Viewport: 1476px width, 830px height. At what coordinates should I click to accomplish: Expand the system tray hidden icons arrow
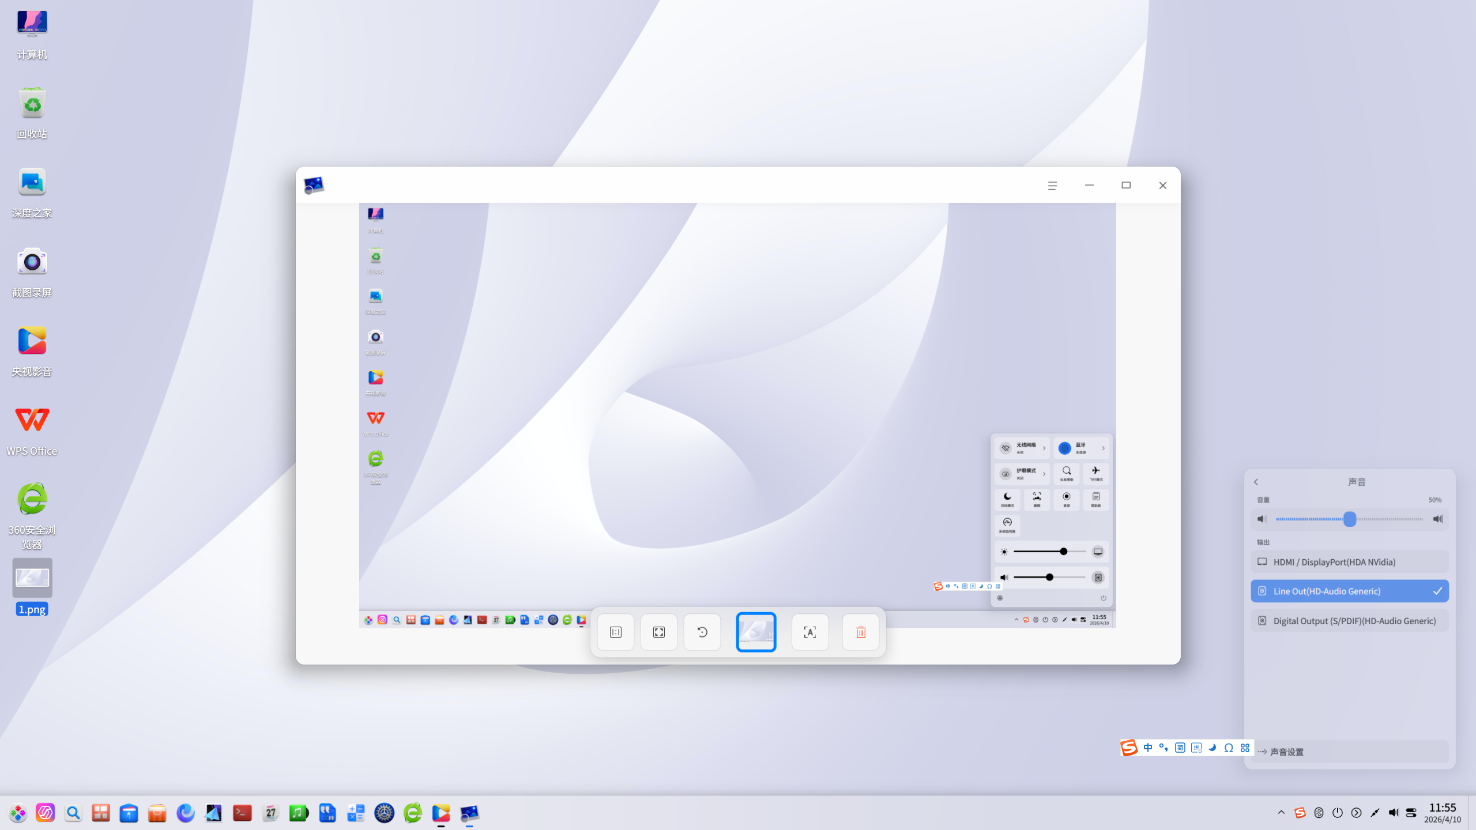[1281, 813]
